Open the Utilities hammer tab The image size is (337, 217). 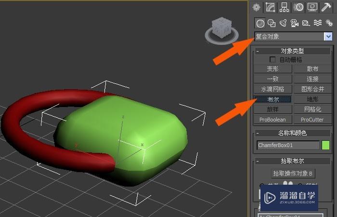326,7
